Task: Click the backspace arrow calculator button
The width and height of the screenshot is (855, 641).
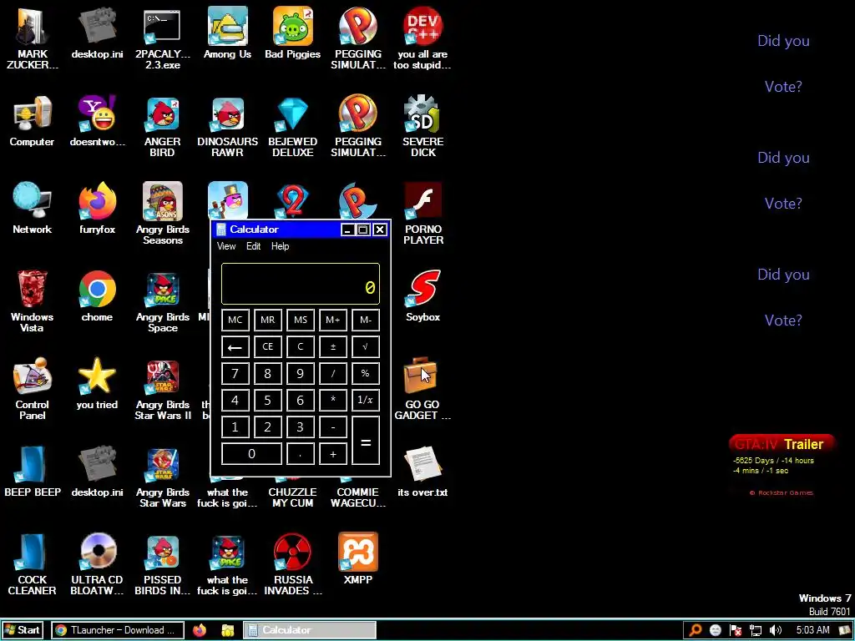Action: pyautogui.click(x=235, y=347)
